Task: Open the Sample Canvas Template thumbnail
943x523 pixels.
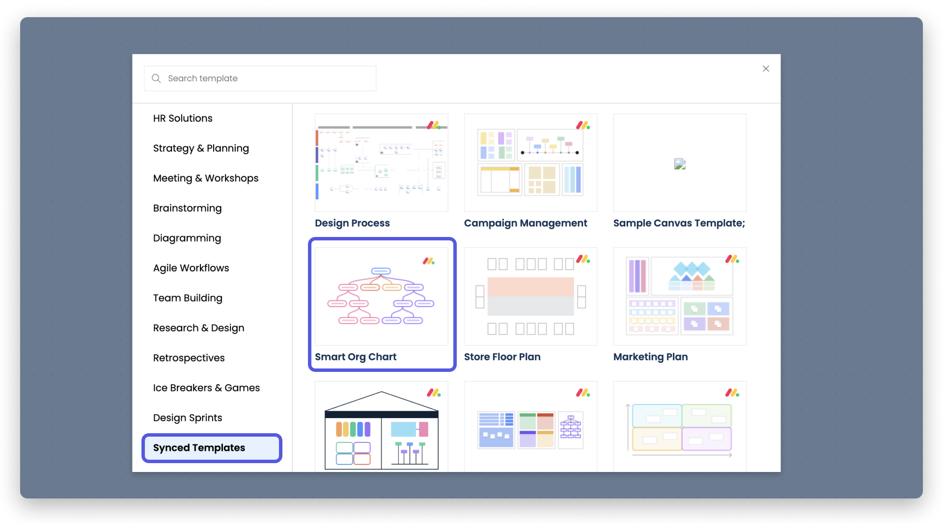Action: point(680,163)
